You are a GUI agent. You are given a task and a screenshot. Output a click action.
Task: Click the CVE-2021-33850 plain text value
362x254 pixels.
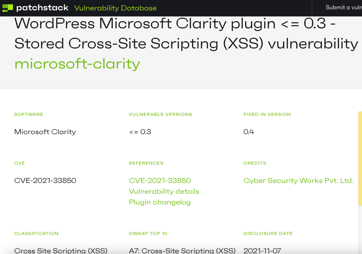[x=45, y=180]
